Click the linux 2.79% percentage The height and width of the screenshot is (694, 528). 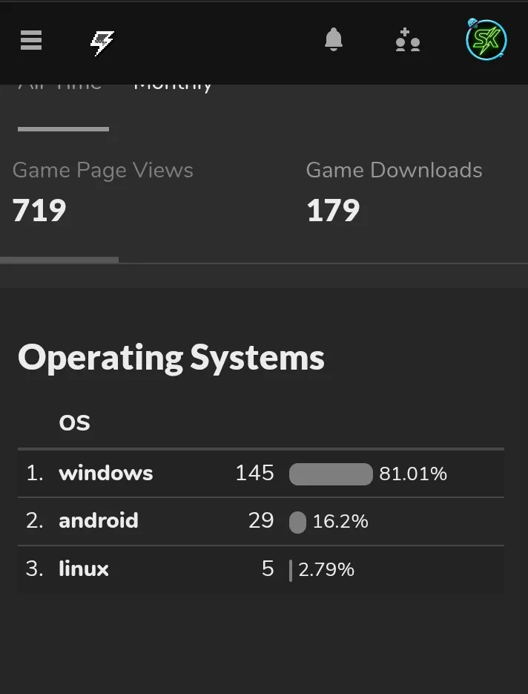tap(326, 570)
